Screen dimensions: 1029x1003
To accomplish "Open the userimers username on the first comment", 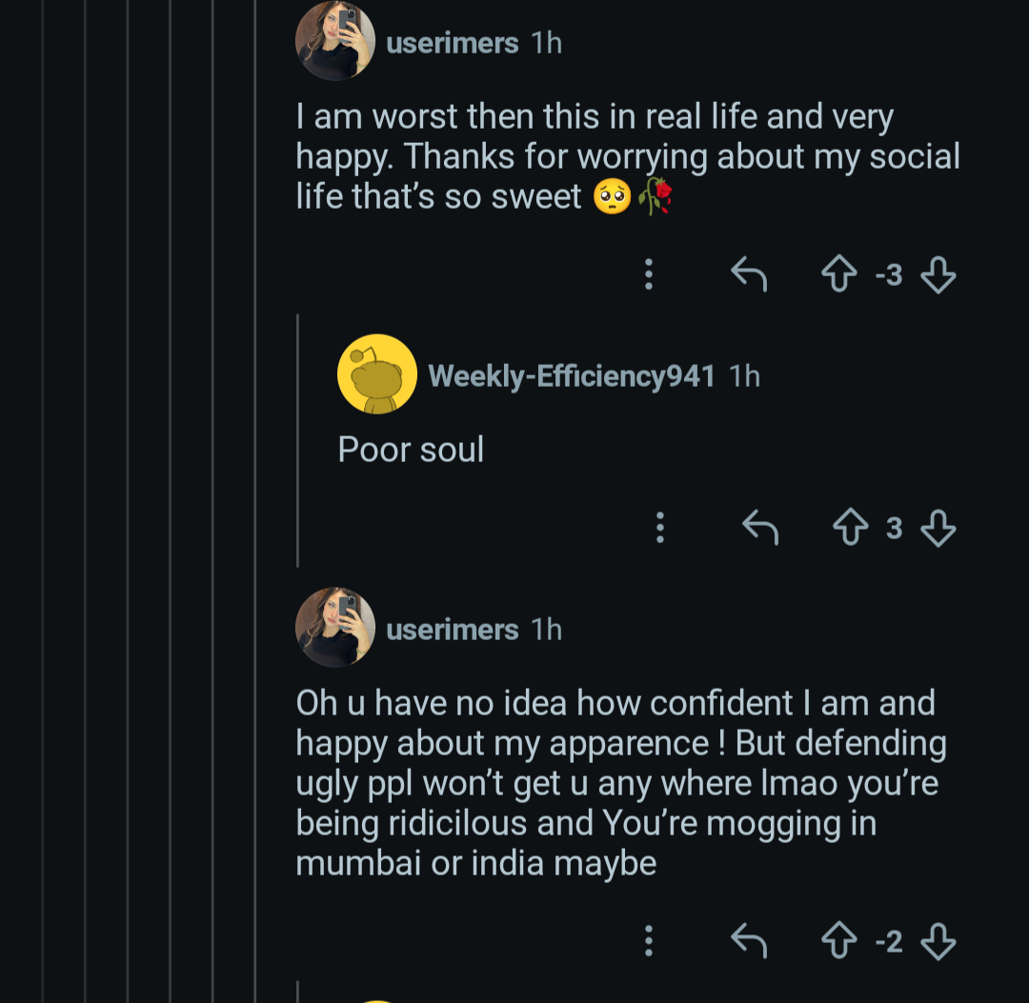I will click(452, 43).
